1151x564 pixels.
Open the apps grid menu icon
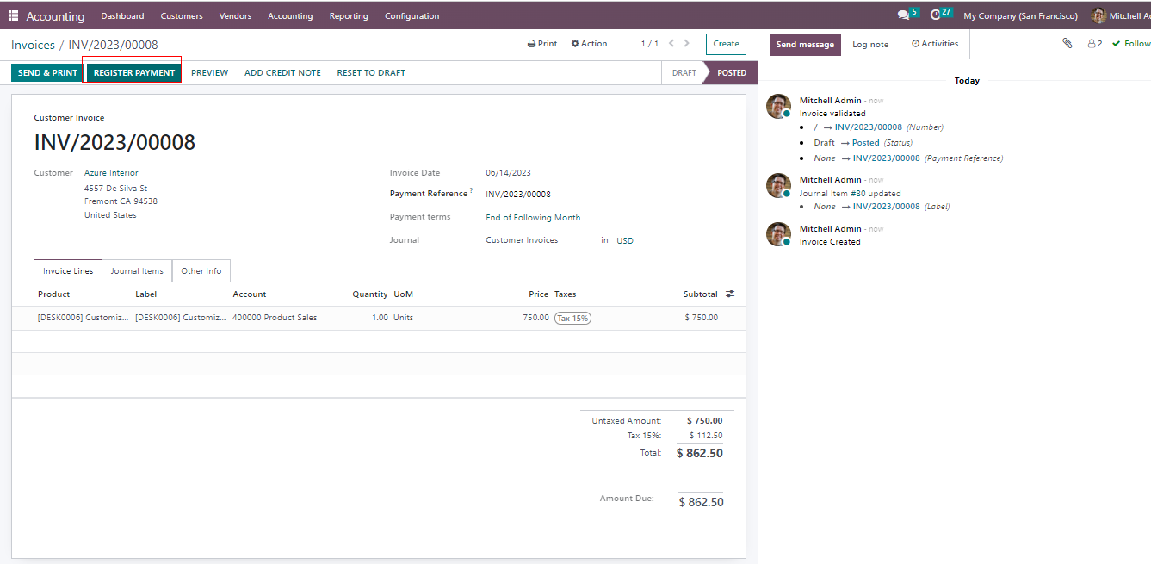(x=13, y=15)
